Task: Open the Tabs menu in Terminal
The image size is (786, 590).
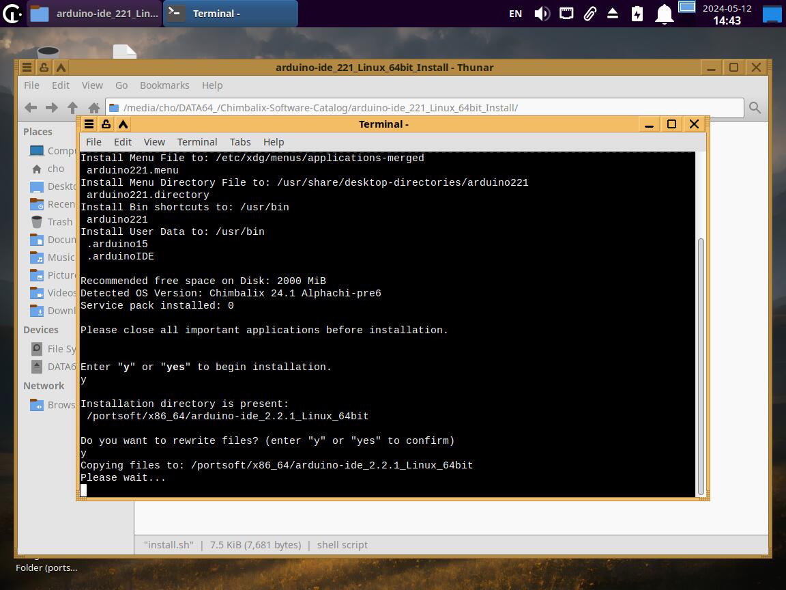Action: tap(240, 142)
